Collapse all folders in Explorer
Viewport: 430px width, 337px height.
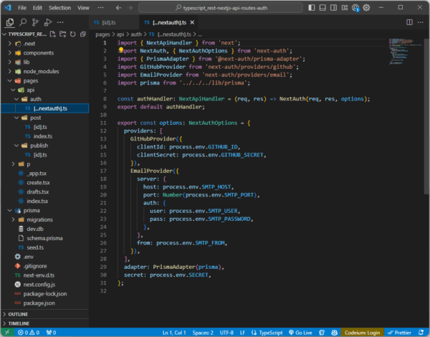(x=83, y=34)
